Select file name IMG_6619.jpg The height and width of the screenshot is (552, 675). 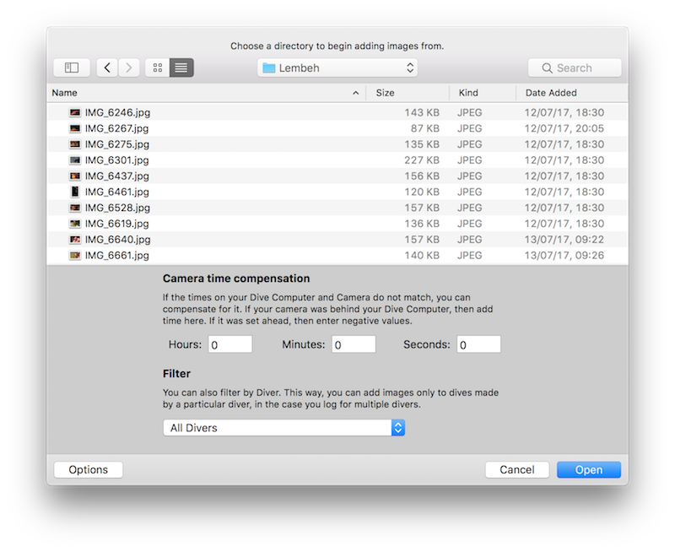coord(116,224)
